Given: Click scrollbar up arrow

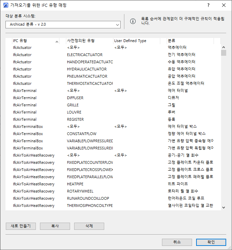Looking at the screenshot, I should pyautogui.click(x=223, y=47).
